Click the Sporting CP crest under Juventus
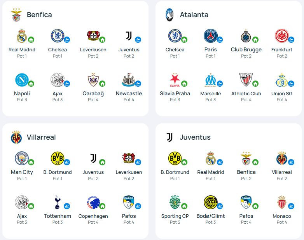304x240 pixels. (x=175, y=202)
